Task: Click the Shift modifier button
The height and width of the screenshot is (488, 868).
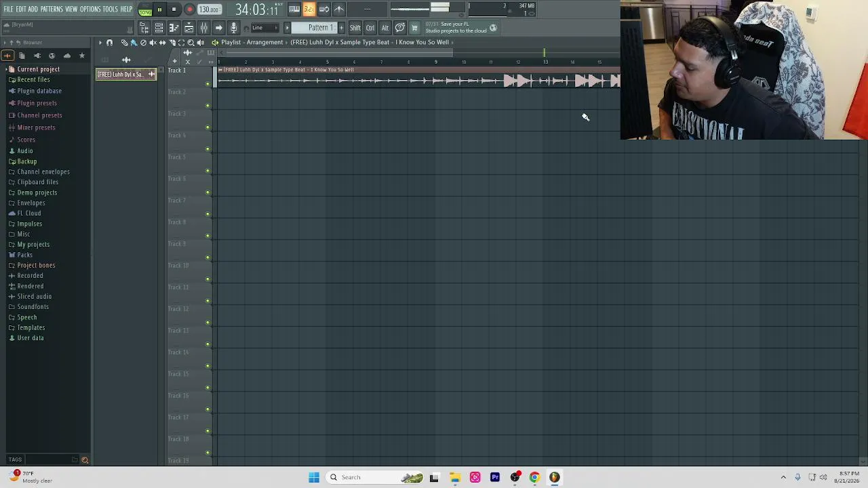Action: [x=355, y=28]
